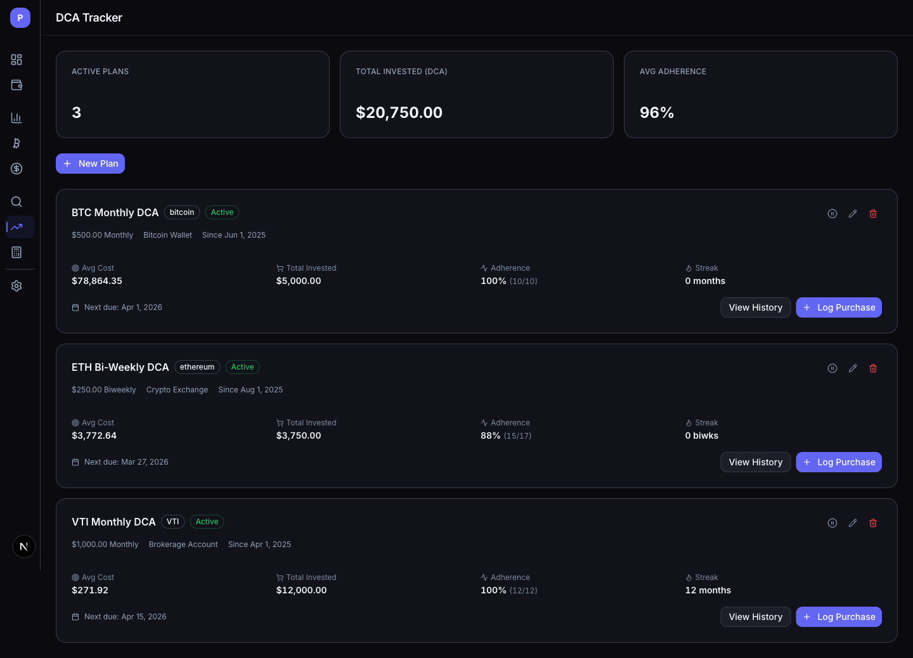Click Active status on ETH Bi-Weekly DCA

(242, 367)
